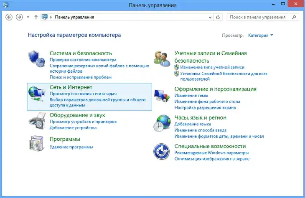Open the Категория view mode dropdown

coord(260,35)
